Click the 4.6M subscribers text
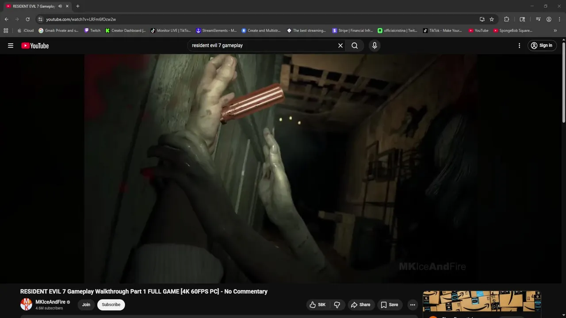 click(x=49, y=308)
